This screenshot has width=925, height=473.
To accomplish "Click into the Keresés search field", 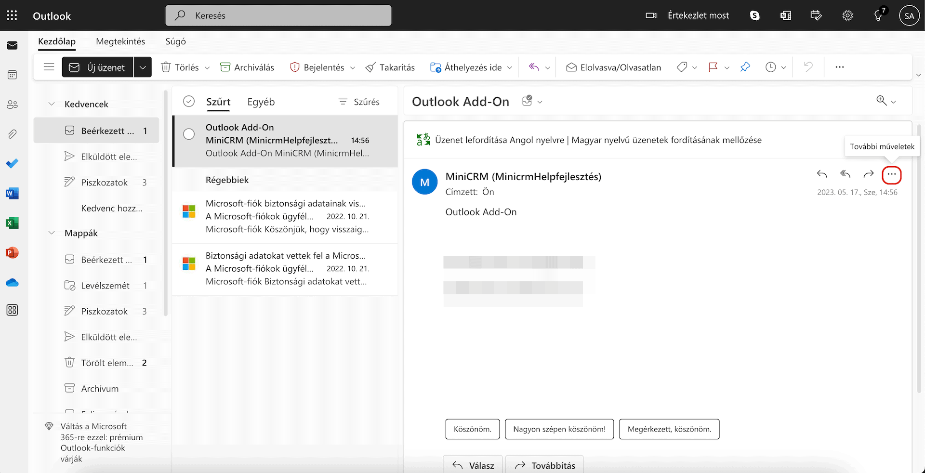I will 278,15.
